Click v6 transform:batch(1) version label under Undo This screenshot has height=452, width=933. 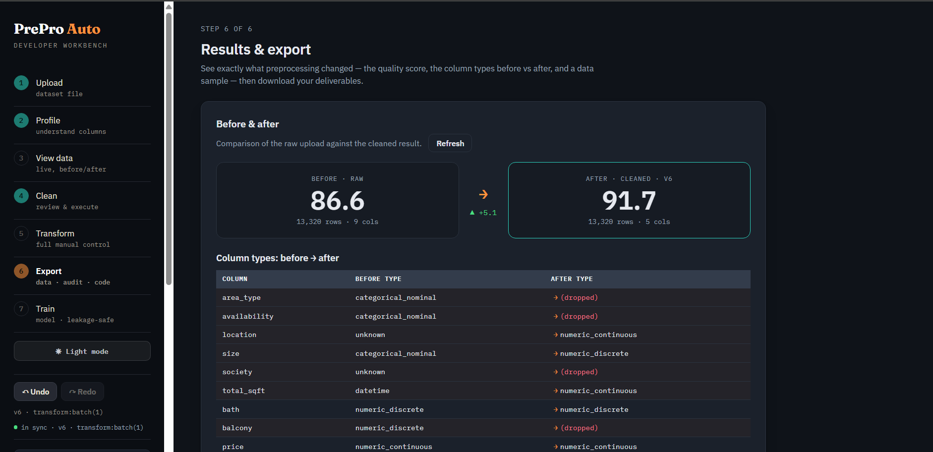pyautogui.click(x=58, y=412)
